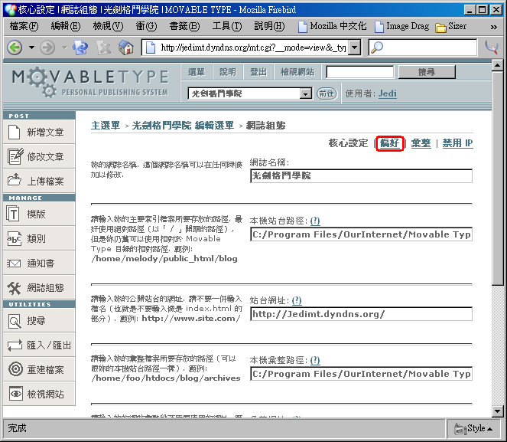Click the 檢視網站 header tab
The width and height of the screenshot is (507, 442).
[297, 72]
